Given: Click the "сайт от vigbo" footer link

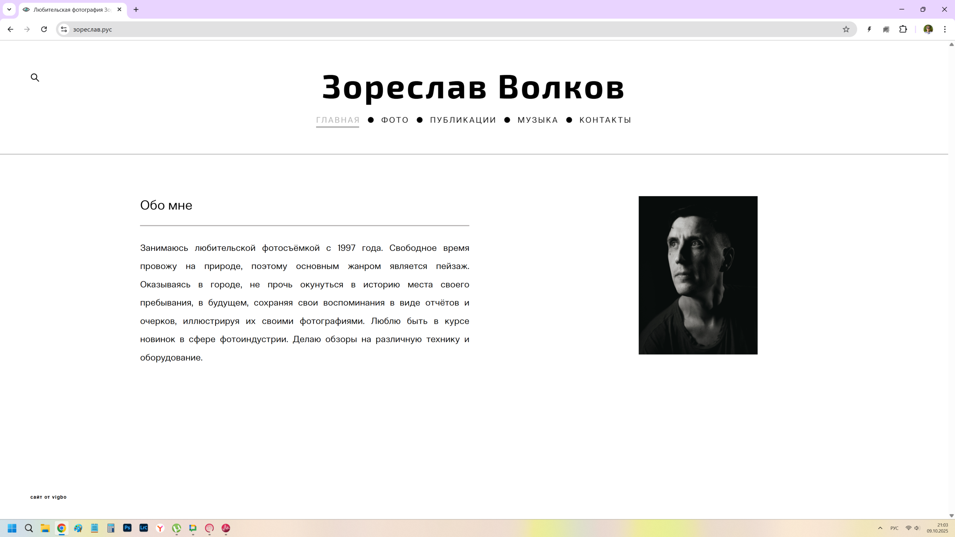Looking at the screenshot, I should pos(48,497).
